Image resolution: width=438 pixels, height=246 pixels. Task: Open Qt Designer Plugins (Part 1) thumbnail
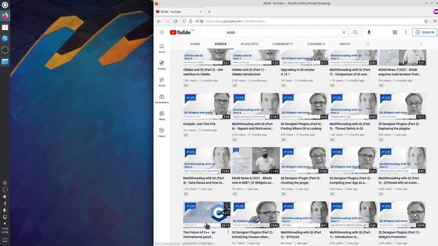[x=402, y=215]
